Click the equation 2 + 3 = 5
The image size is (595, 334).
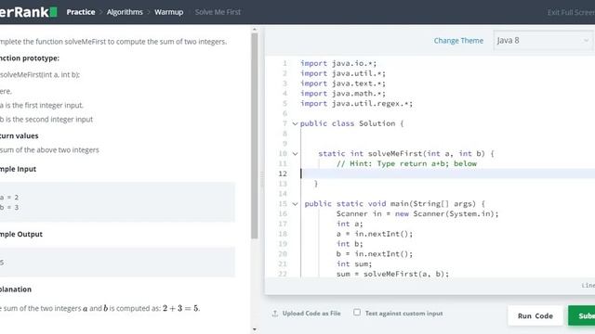(180, 308)
